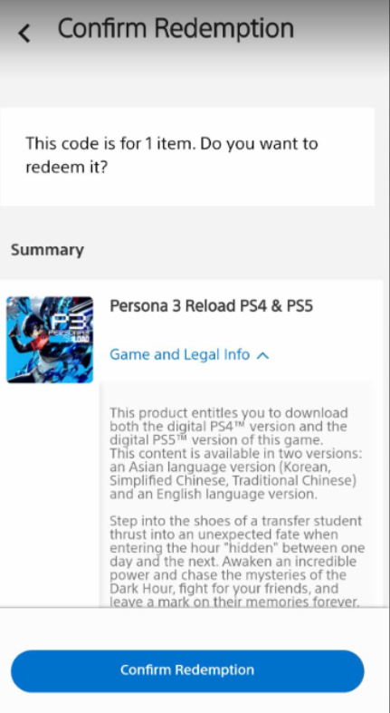Select the Persona 3 Reload PS4 & PS5 title
This screenshot has width=390, height=713.
[211, 306]
